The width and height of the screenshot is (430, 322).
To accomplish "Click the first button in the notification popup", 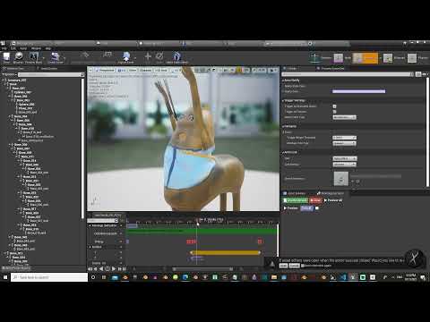I will [283, 266].
